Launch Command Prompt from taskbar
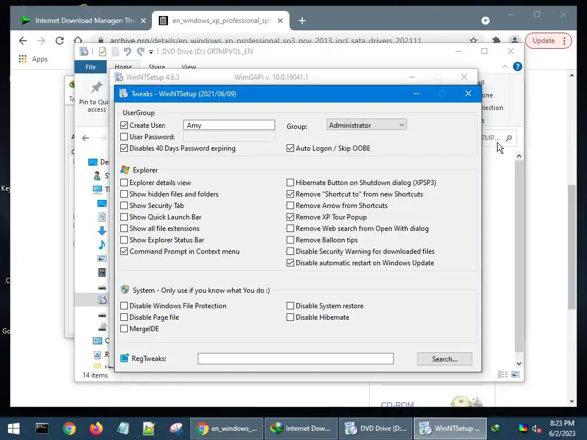The image size is (587, 440). coord(42,429)
